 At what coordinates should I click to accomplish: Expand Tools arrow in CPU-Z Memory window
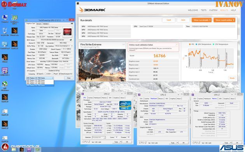pos(231,143)
